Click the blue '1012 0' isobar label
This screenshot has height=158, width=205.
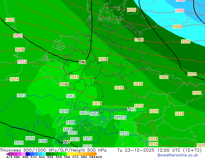(x=120, y=117)
